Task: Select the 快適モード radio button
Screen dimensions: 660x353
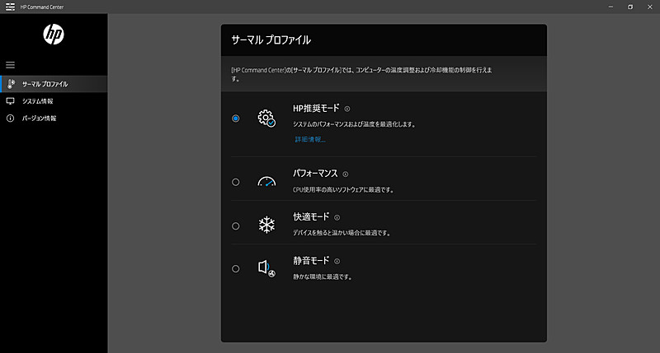Action: pyautogui.click(x=236, y=225)
